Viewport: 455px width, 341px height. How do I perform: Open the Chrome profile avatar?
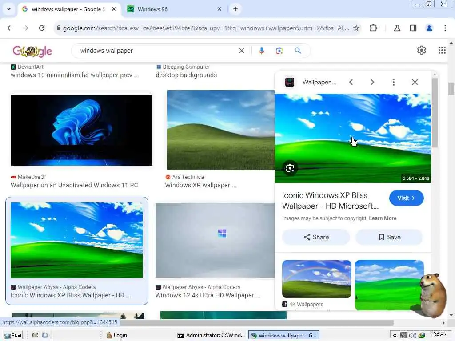tap(429, 28)
